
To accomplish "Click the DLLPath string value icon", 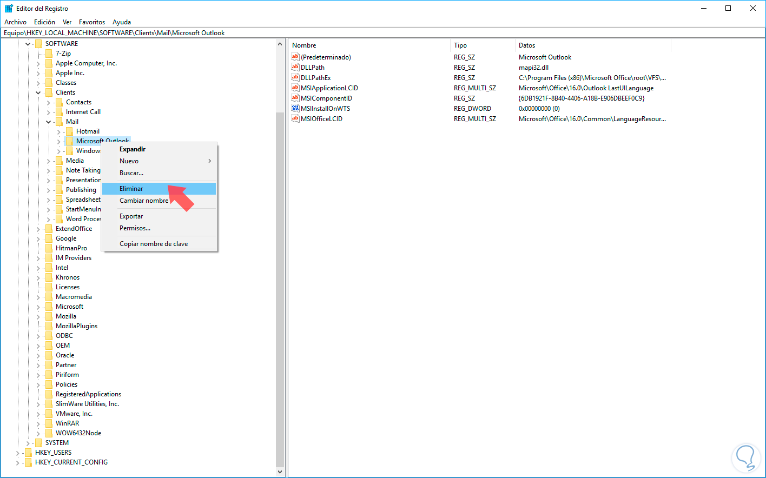I will [295, 67].
